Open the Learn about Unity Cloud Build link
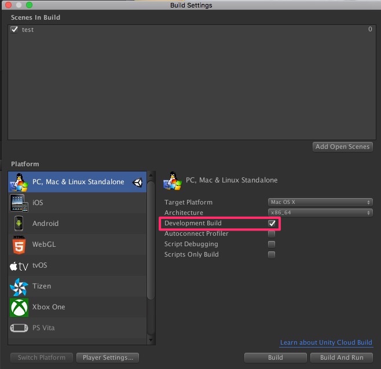The width and height of the screenshot is (381, 369). coord(326,342)
